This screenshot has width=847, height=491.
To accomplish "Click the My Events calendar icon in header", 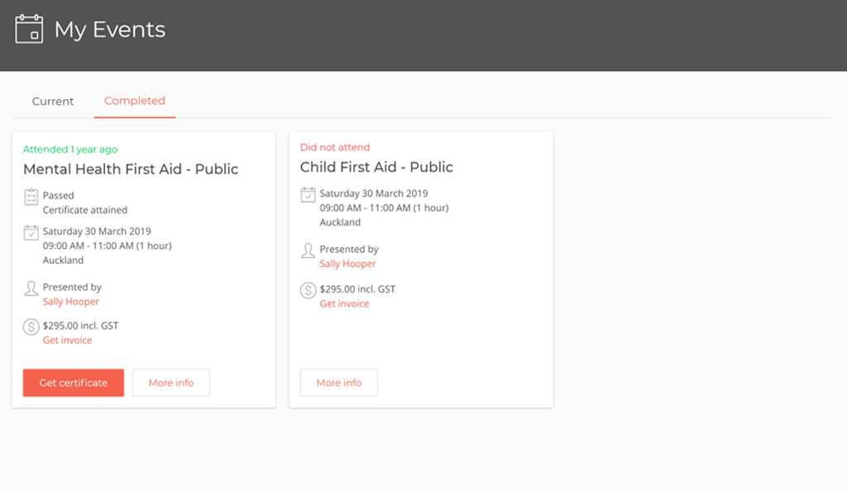I will [29, 29].
